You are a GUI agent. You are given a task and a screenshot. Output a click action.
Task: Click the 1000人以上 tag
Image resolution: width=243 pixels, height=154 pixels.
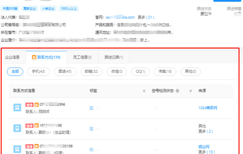69,9
